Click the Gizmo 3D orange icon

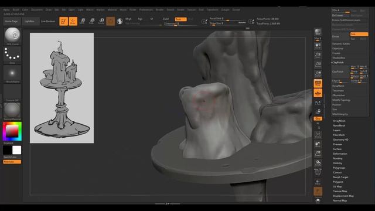pos(111,21)
